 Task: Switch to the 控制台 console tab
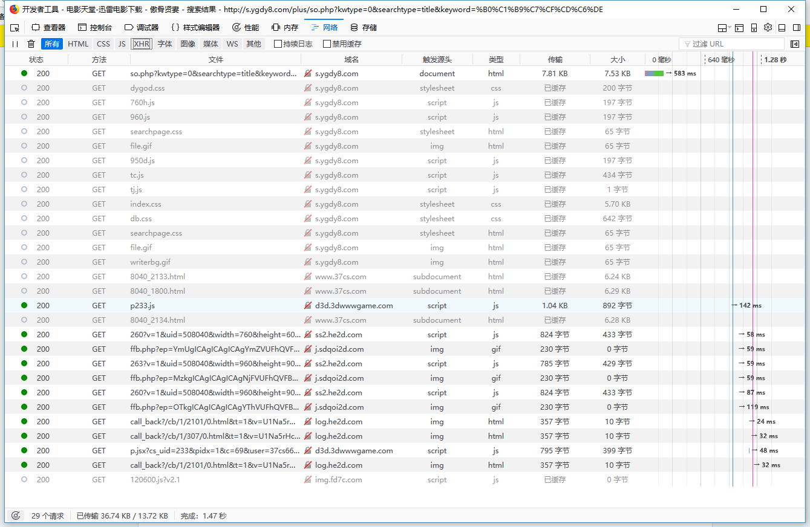[95, 28]
